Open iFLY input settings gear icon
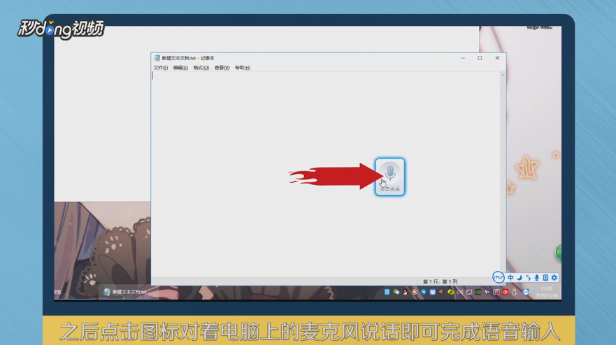 pyautogui.click(x=554, y=277)
